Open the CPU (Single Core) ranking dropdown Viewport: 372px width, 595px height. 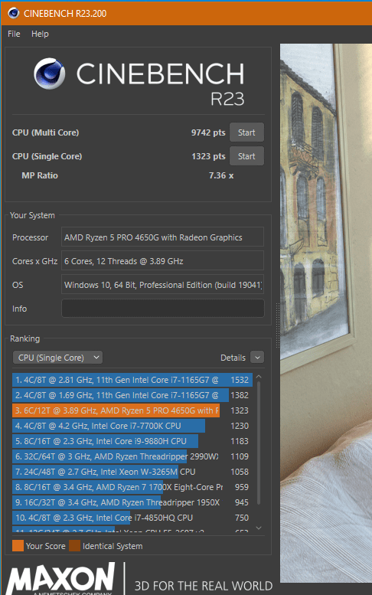pyautogui.click(x=57, y=358)
